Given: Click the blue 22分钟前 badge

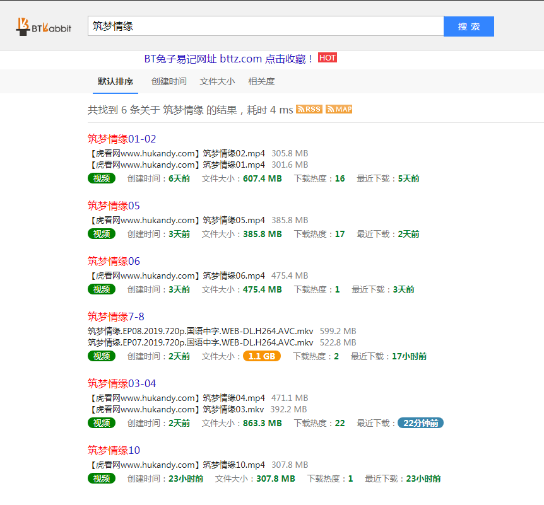Looking at the screenshot, I should pyautogui.click(x=420, y=423).
